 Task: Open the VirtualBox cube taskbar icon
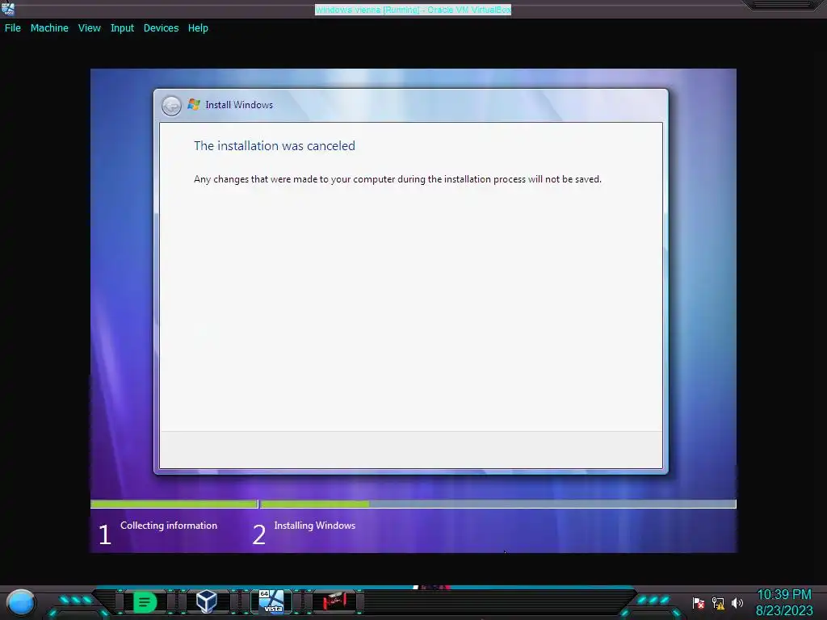point(206,601)
